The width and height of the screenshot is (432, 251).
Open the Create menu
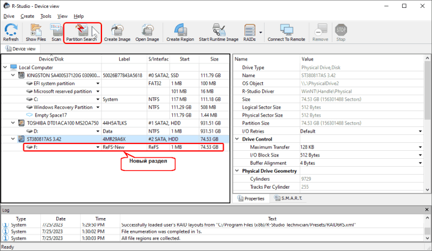click(27, 16)
